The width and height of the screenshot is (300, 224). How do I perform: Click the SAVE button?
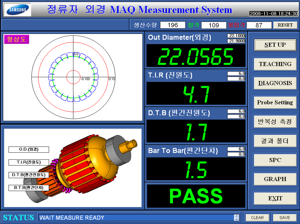tap(285, 217)
